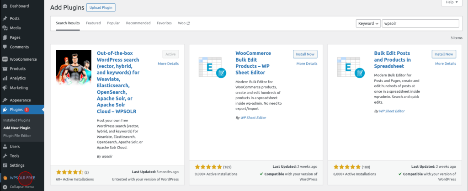This screenshot has height=191, width=468.
Task: Click the five-star rating with 189 reviews
Action: [208, 167]
